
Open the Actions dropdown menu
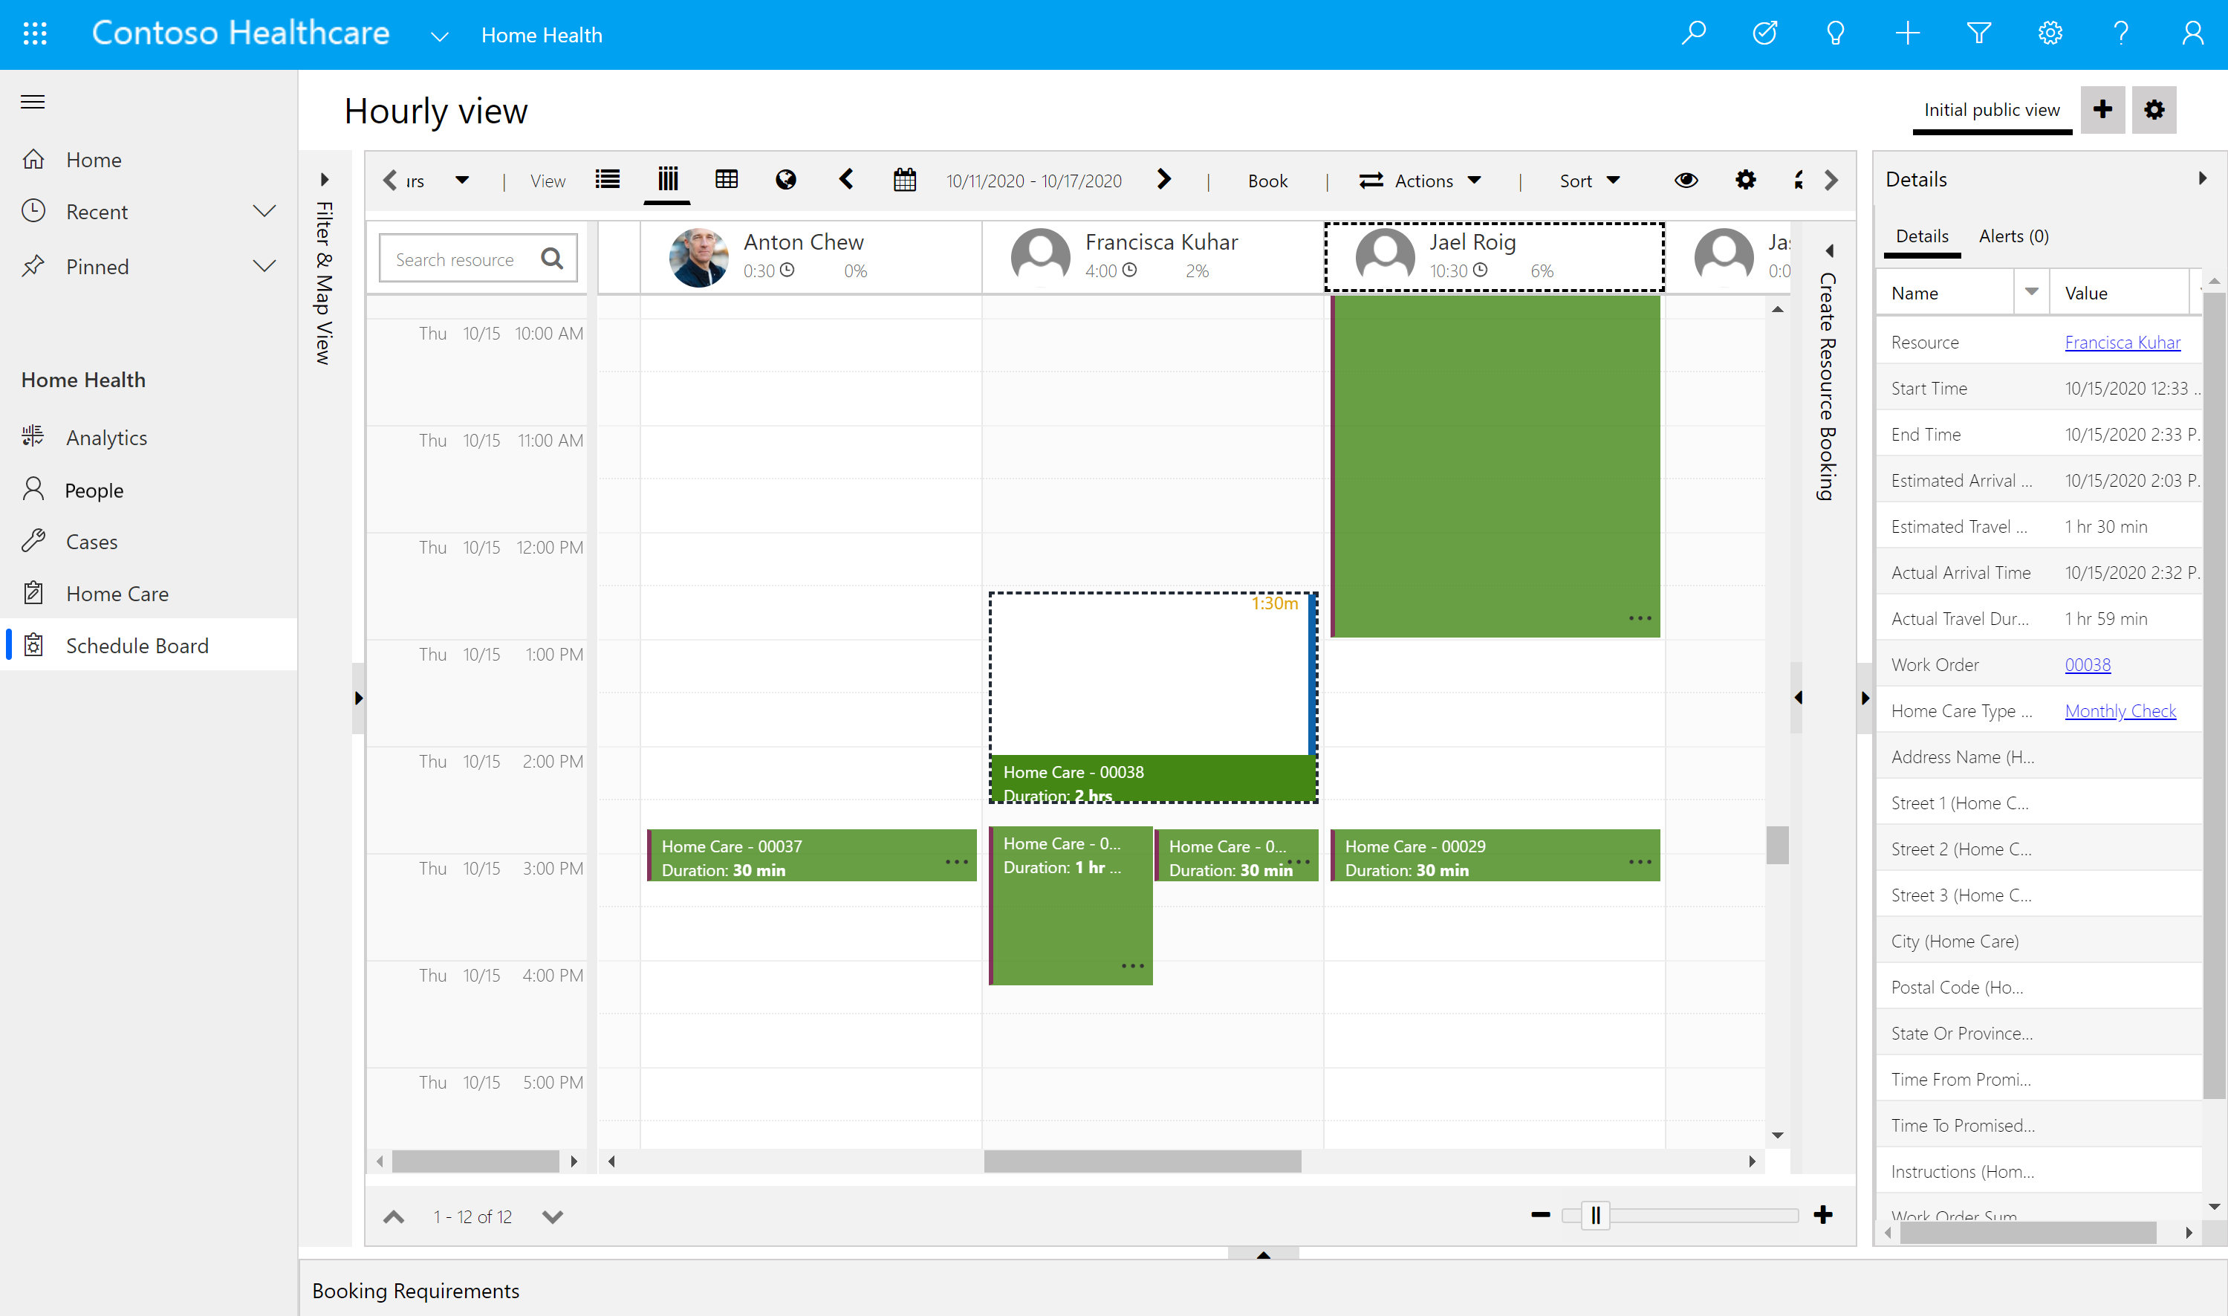tap(1418, 180)
